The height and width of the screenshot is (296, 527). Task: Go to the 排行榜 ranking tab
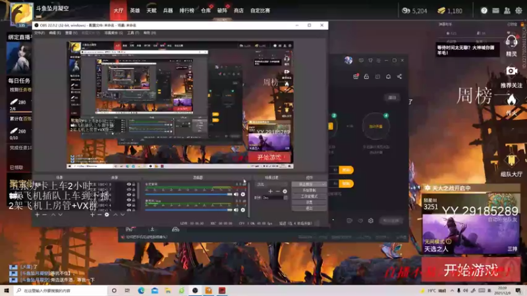click(x=187, y=11)
